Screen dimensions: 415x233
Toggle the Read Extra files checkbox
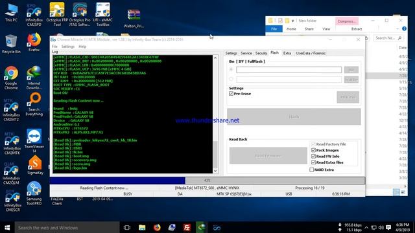pyautogui.click(x=313, y=162)
